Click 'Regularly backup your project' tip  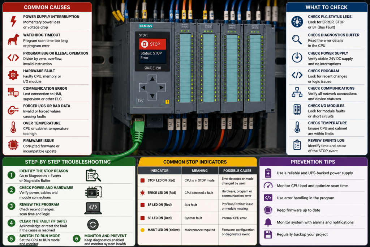coord(302,234)
